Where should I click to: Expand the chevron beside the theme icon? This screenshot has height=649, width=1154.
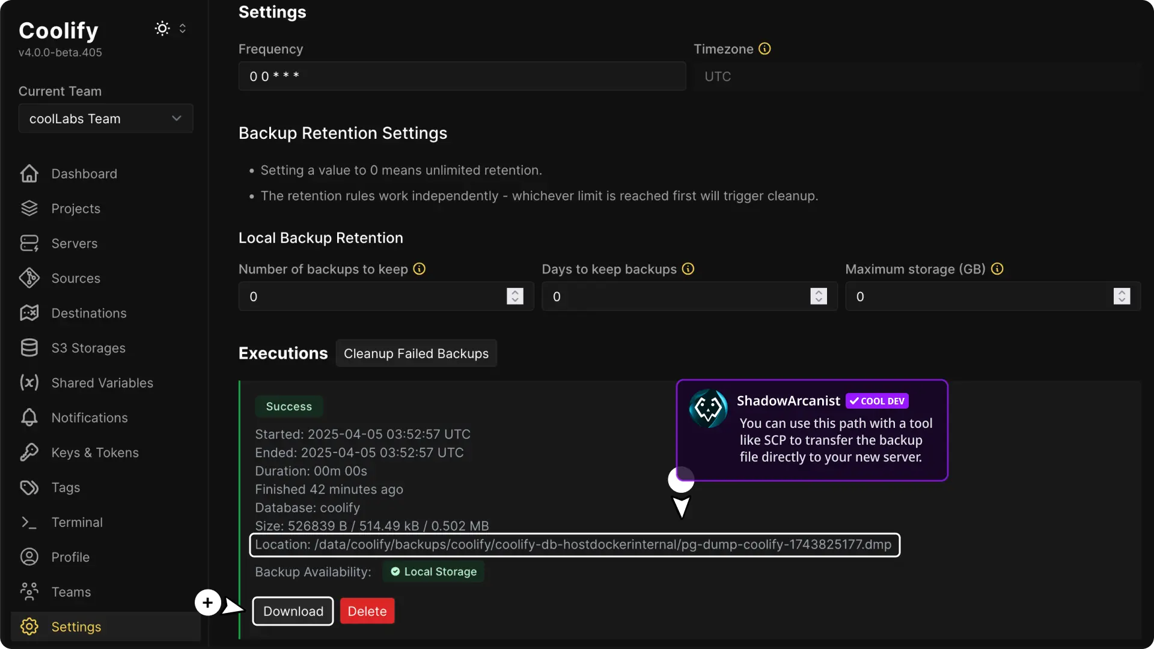pos(183,28)
